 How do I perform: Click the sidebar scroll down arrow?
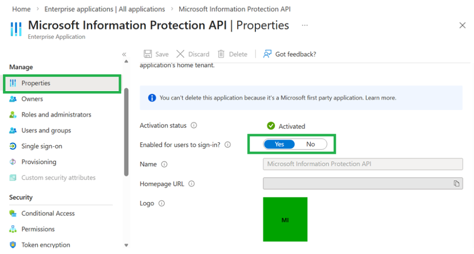tap(127, 245)
